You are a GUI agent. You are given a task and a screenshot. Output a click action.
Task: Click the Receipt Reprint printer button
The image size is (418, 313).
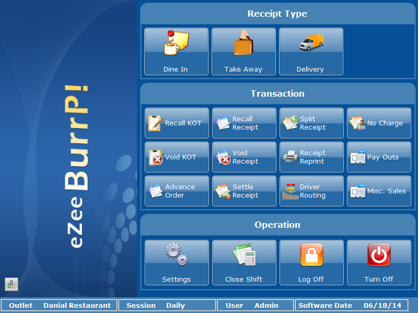tap(311, 157)
